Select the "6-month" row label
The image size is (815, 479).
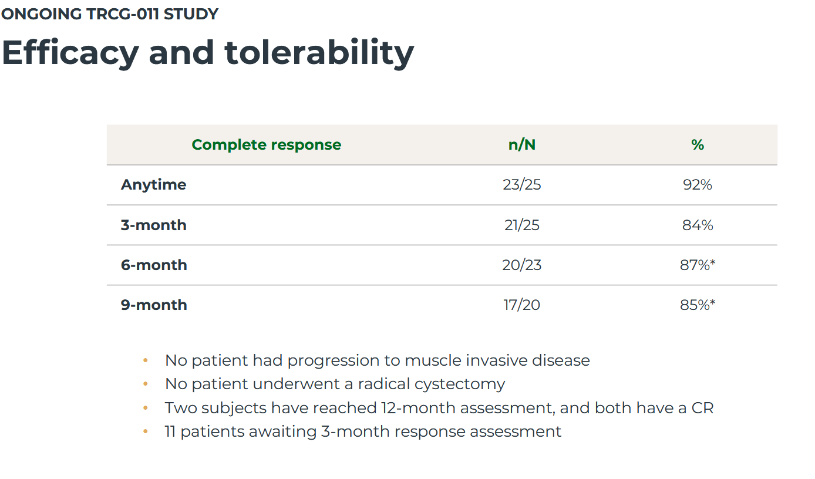154,265
